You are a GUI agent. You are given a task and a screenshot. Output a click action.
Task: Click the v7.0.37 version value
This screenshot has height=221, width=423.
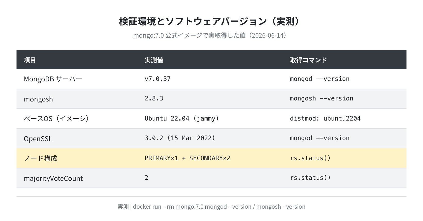pyautogui.click(x=158, y=79)
